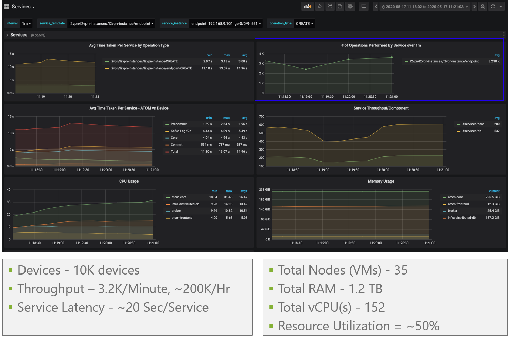The image size is (508, 341).
Task: Open the Services dashboard title dropdown
Action: tap(23, 7)
